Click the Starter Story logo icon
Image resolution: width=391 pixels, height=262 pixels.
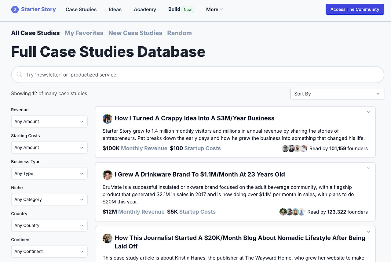(x=15, y=9)
